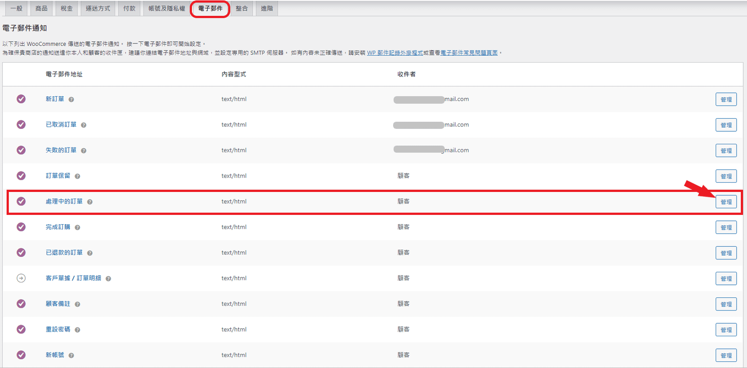Click the 電子郵件地址 column header
This screenshot has height=368, width=747.
point(64,74)
